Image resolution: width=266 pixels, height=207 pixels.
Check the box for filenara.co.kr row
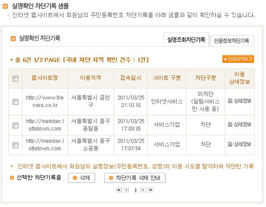click(x=16, y=102)
